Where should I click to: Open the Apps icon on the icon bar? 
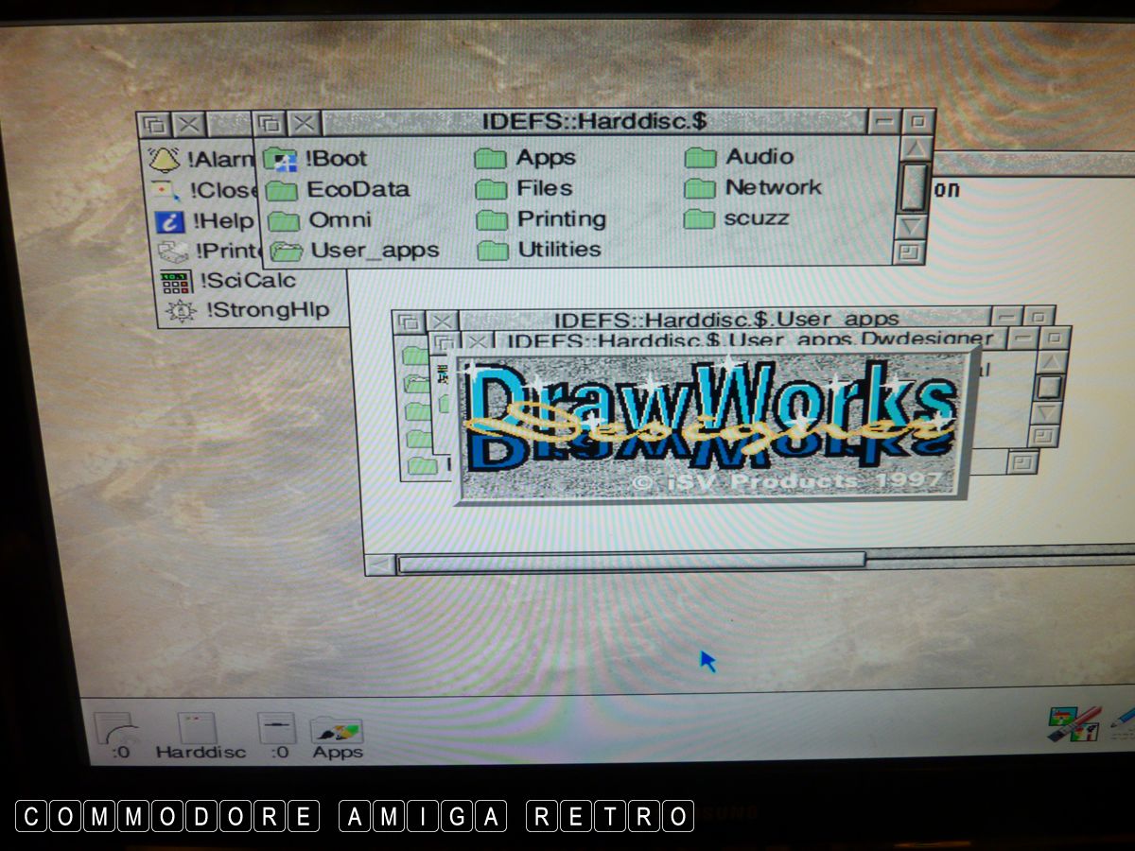click(337, 733)
